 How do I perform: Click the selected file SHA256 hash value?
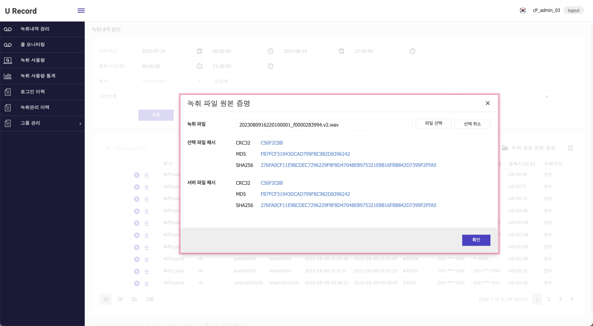tap(348, 165)
